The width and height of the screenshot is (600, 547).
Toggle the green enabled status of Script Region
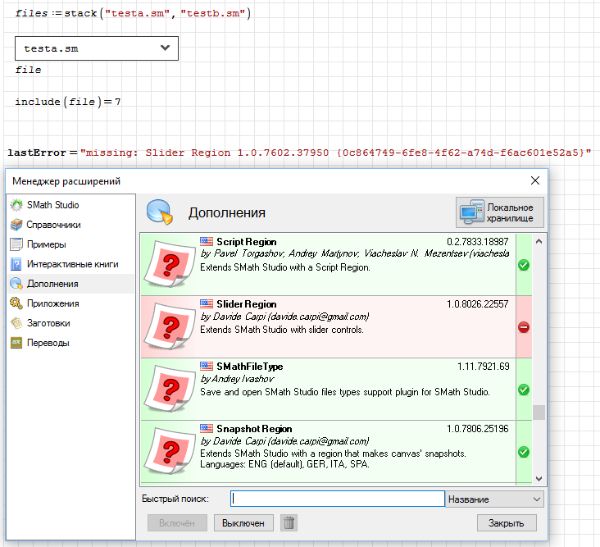524,265
